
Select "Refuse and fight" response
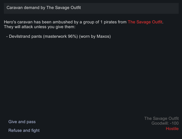[24, 130]
